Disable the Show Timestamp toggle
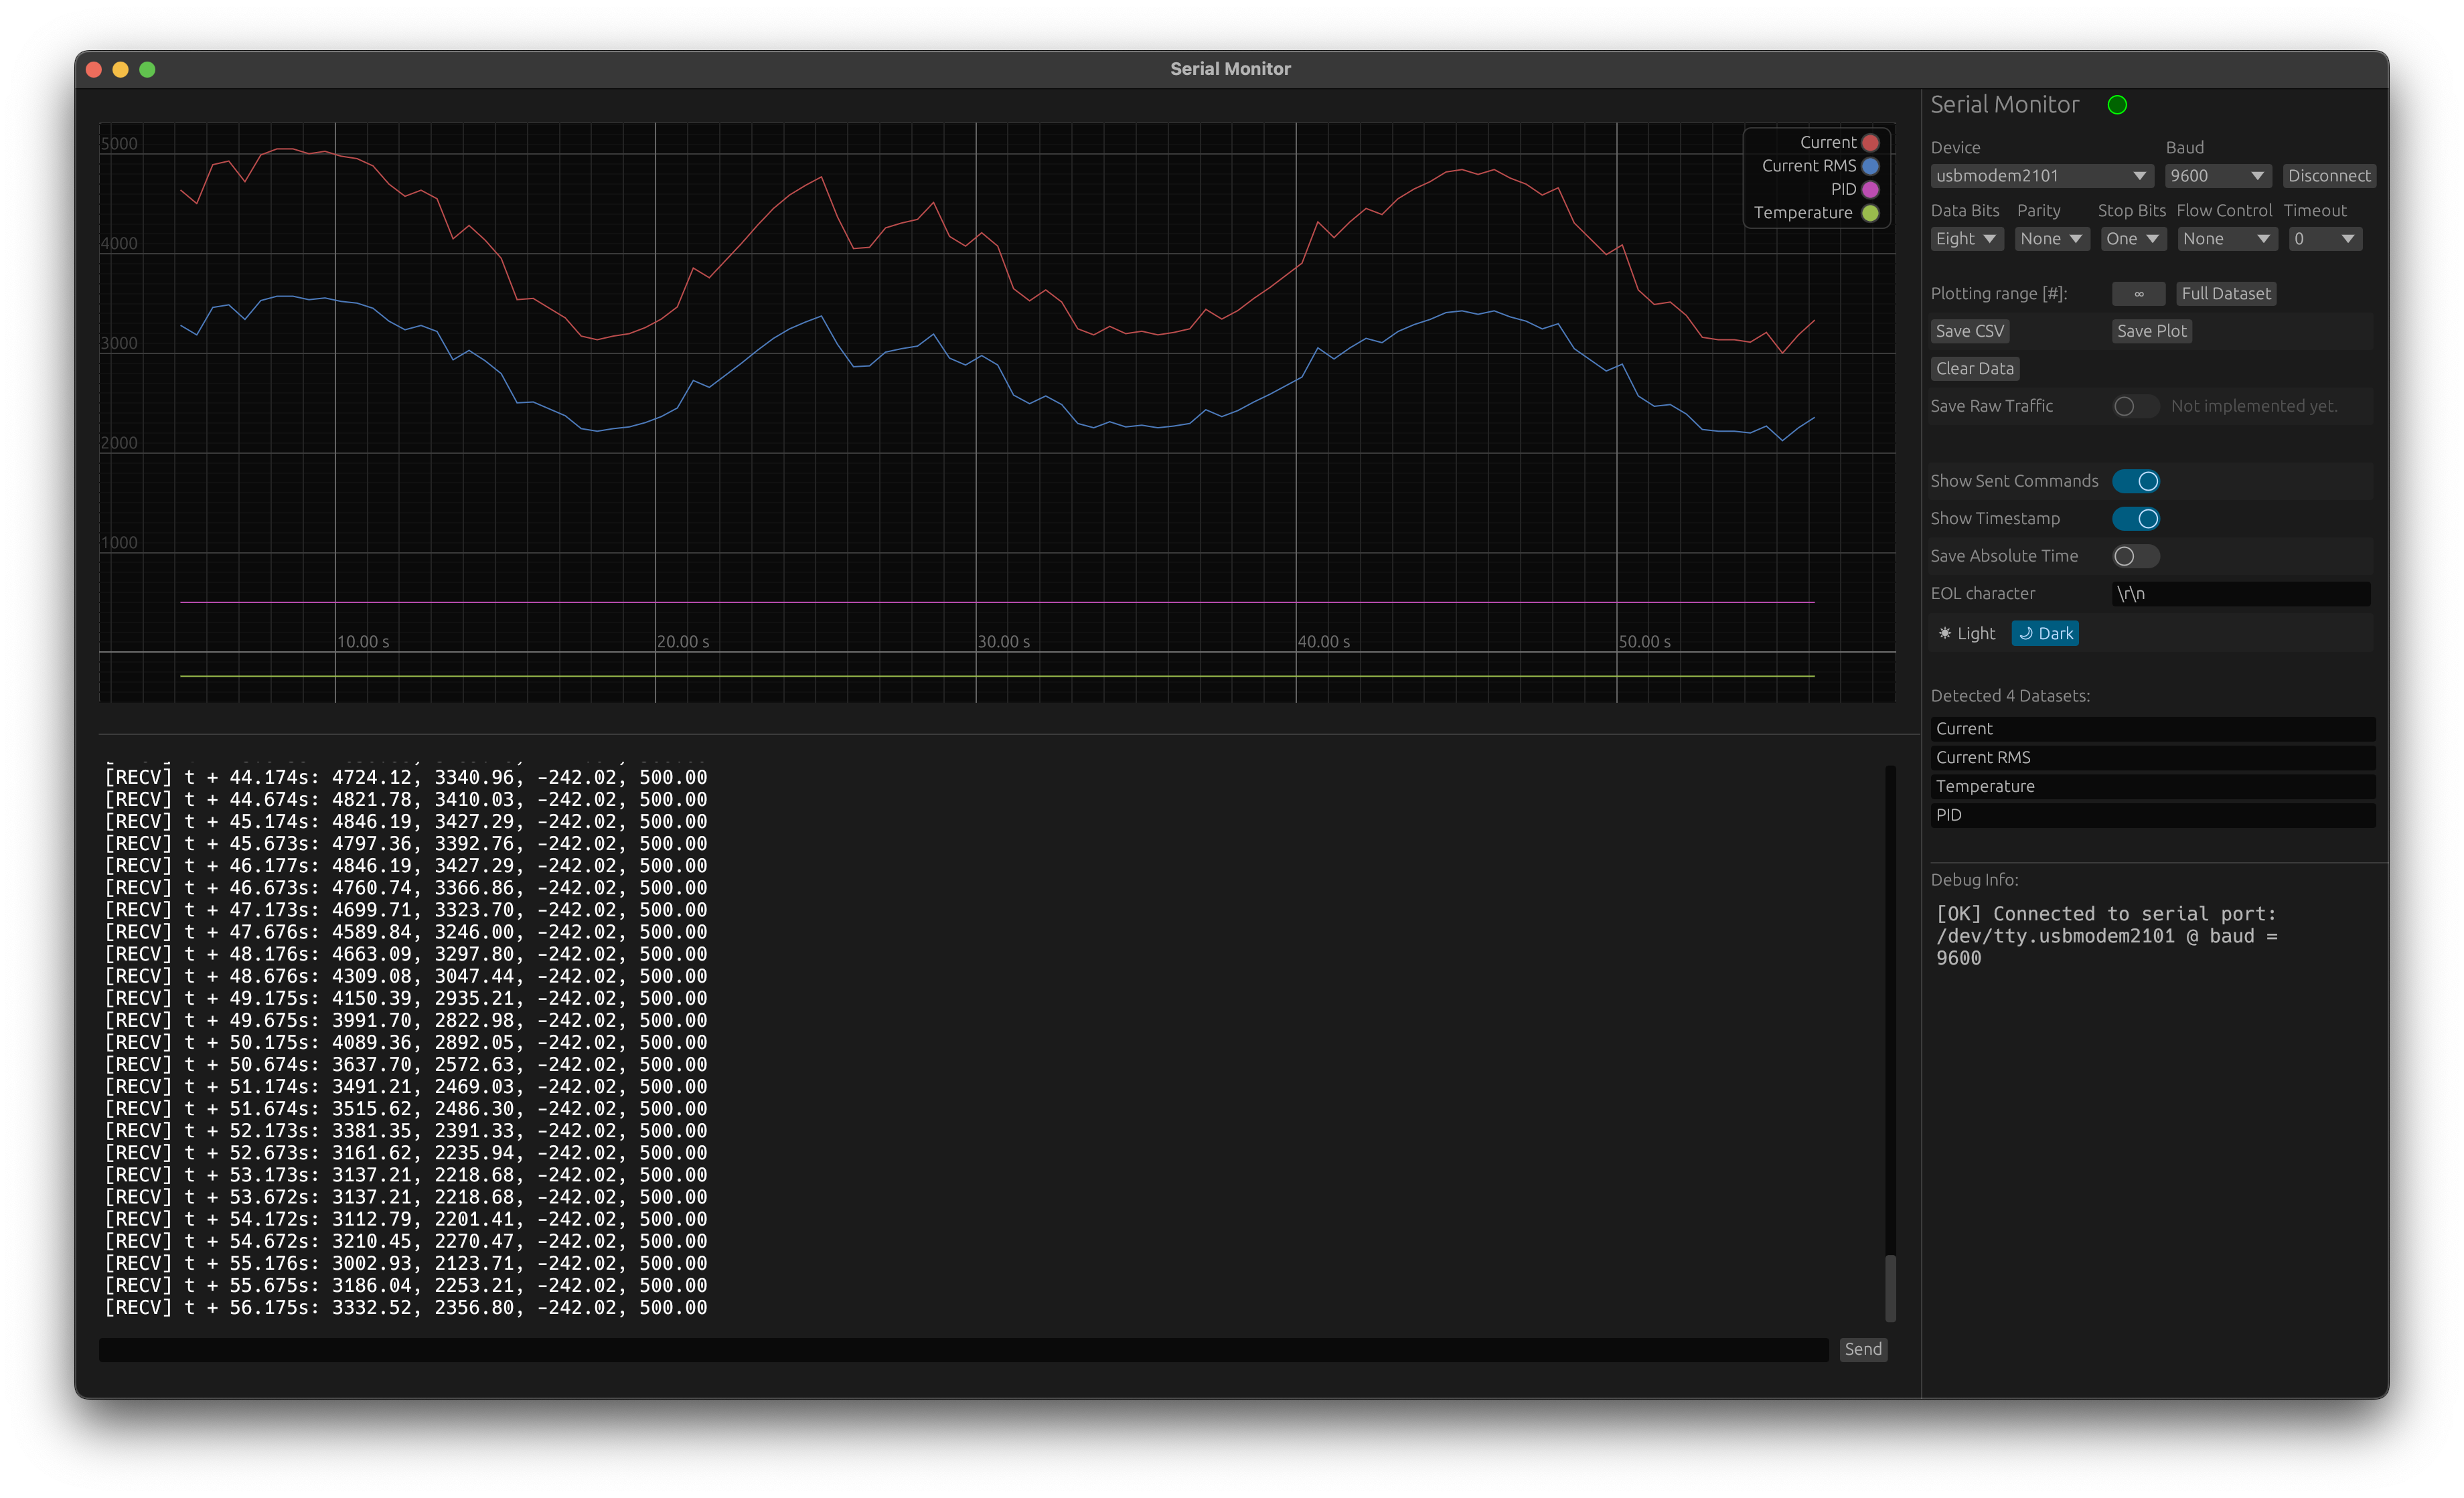The image size is (2464, 1498). 2135,519
